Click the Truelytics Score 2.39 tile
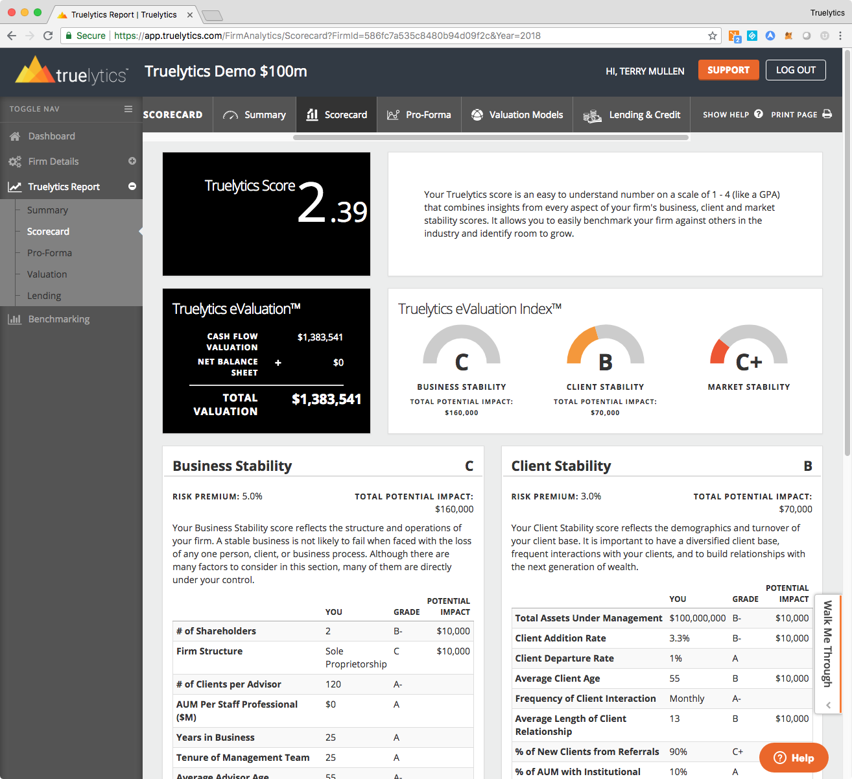Viewport: 852px width, 779px height. 266,214
